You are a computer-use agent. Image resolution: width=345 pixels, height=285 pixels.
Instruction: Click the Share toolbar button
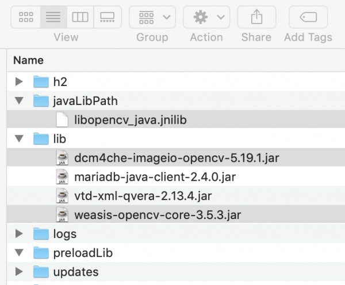point(256,17)
